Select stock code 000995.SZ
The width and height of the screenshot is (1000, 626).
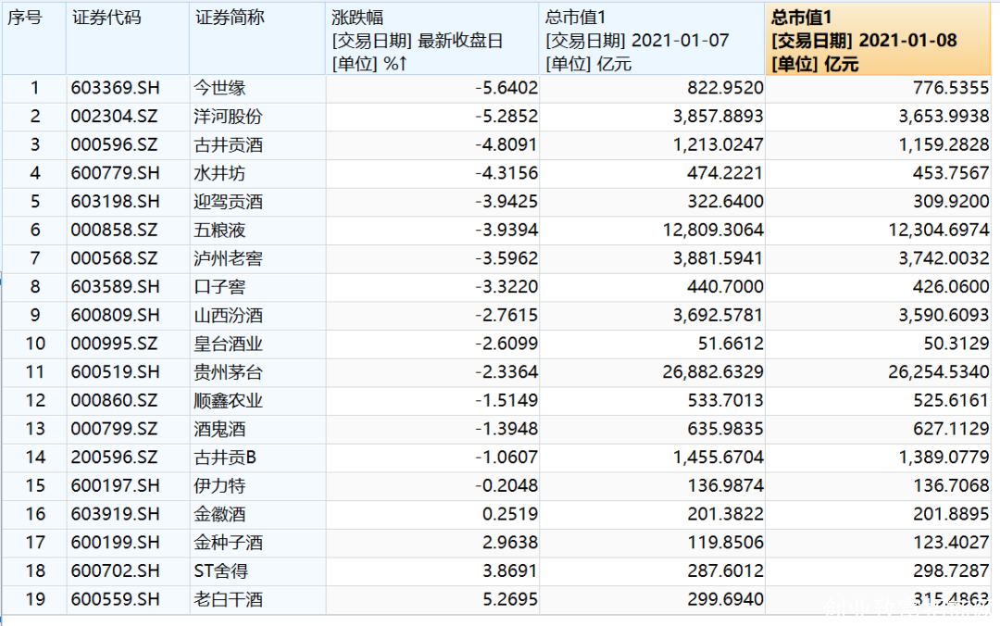pyautogui.click(x=114, y=344)
